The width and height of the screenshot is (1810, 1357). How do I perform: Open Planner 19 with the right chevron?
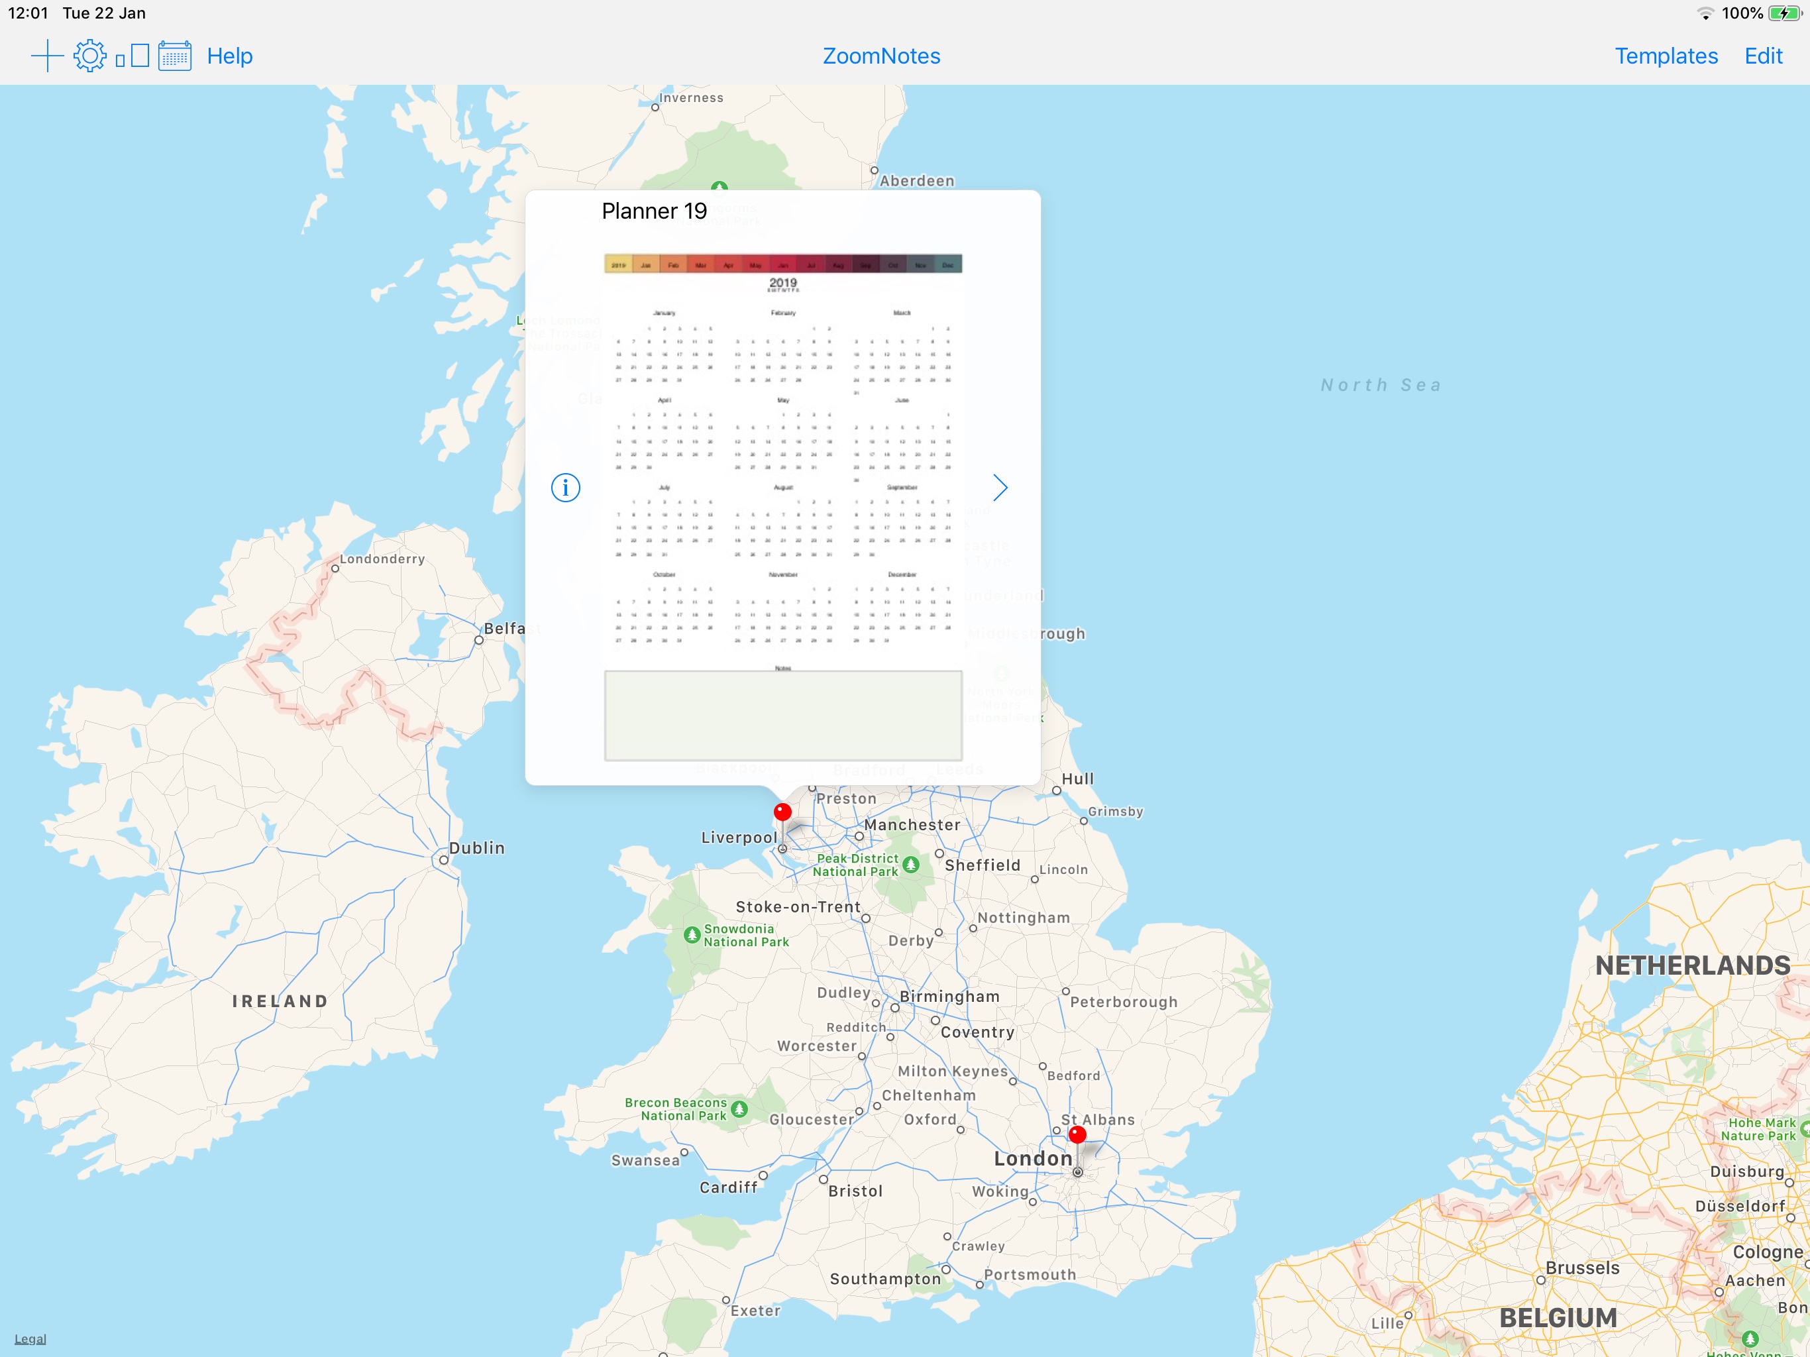pos(1000,488)
